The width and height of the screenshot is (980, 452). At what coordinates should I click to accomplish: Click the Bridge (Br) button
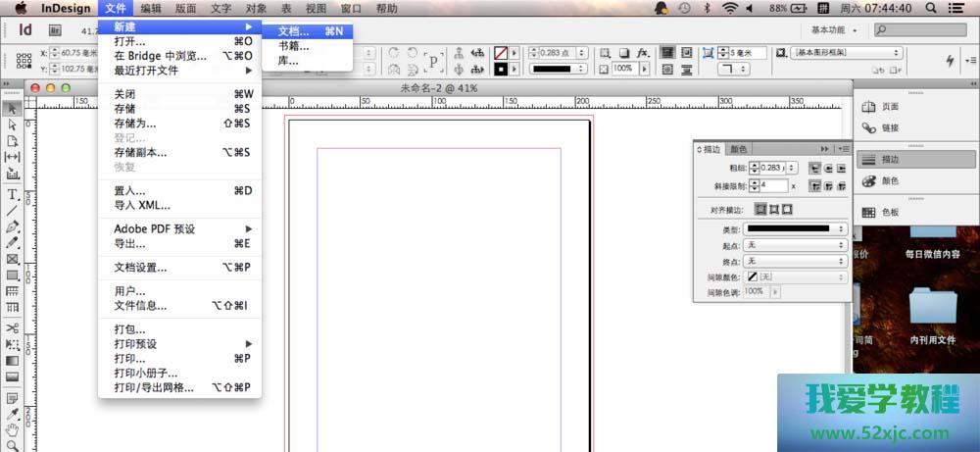click(x=56, y=29)
